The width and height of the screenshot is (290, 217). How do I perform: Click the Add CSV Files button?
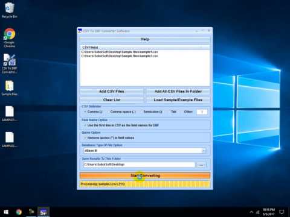click(112, 92)
